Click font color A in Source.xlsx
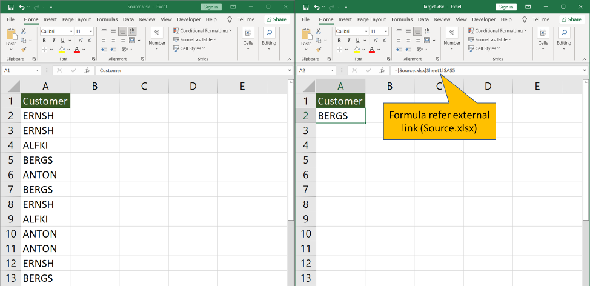The image size is (590, 286). pos(77,49)
